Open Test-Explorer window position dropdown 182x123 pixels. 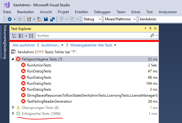click(145, 28)
